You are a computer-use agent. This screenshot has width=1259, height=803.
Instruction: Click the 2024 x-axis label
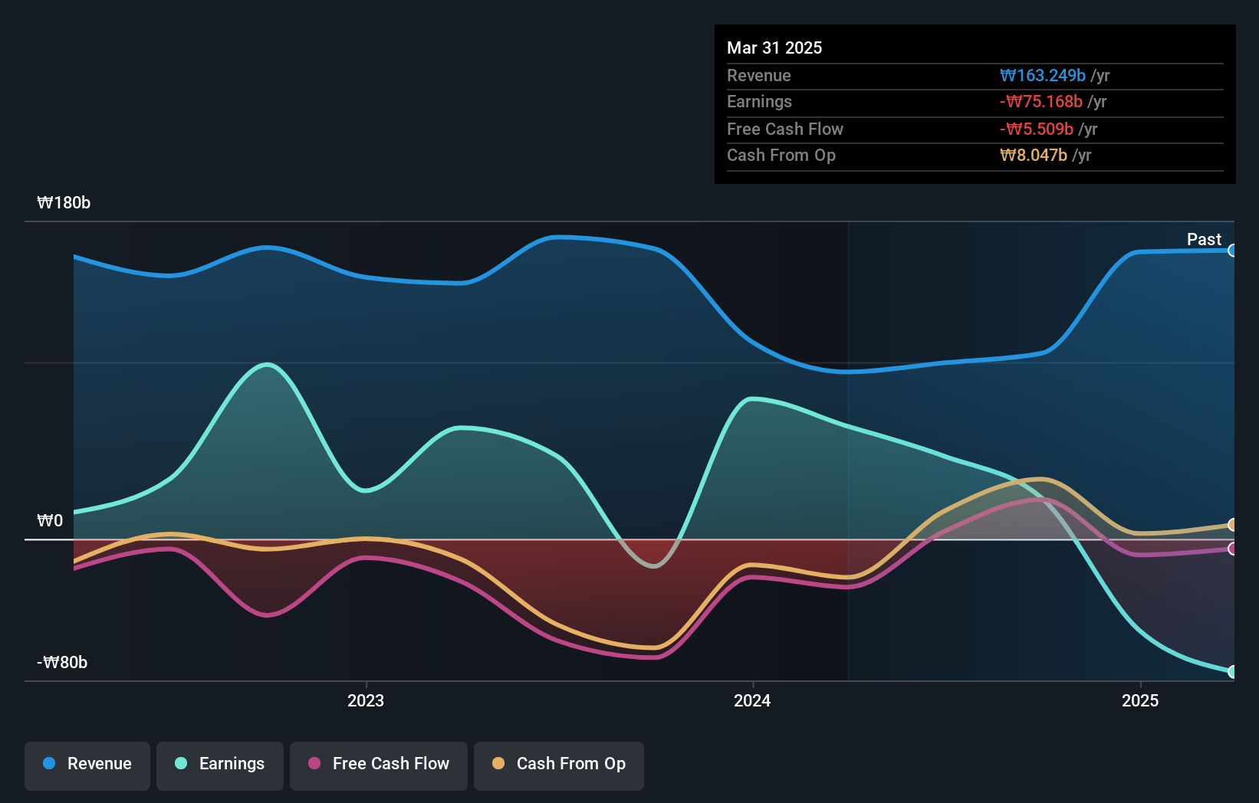pos(752,701)
